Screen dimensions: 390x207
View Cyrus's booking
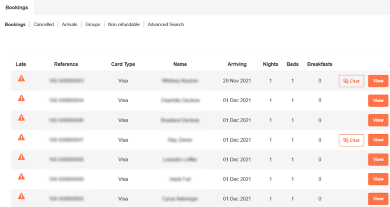pos(378,199)
